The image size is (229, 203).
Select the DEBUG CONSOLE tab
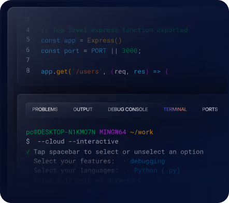pos(128,109)
